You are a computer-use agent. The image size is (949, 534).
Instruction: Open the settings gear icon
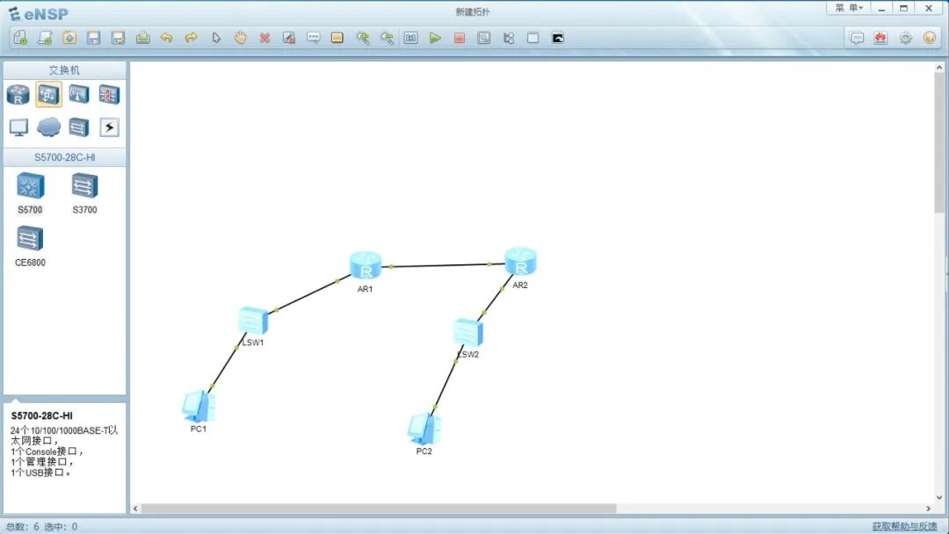coord(905,38)
